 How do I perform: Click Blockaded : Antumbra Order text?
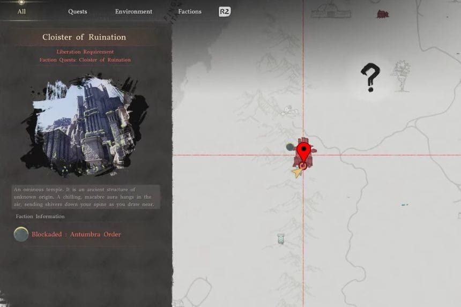coord(76,234)
